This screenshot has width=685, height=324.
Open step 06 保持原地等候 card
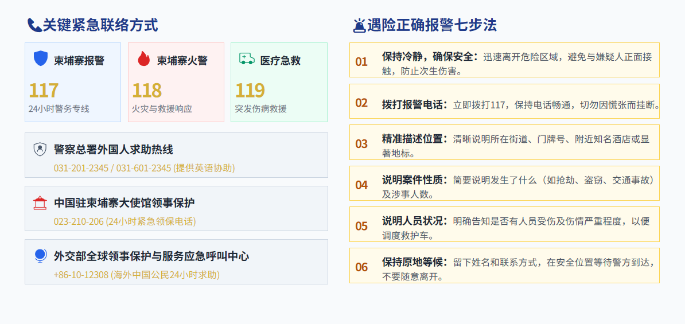click(505, 266)
